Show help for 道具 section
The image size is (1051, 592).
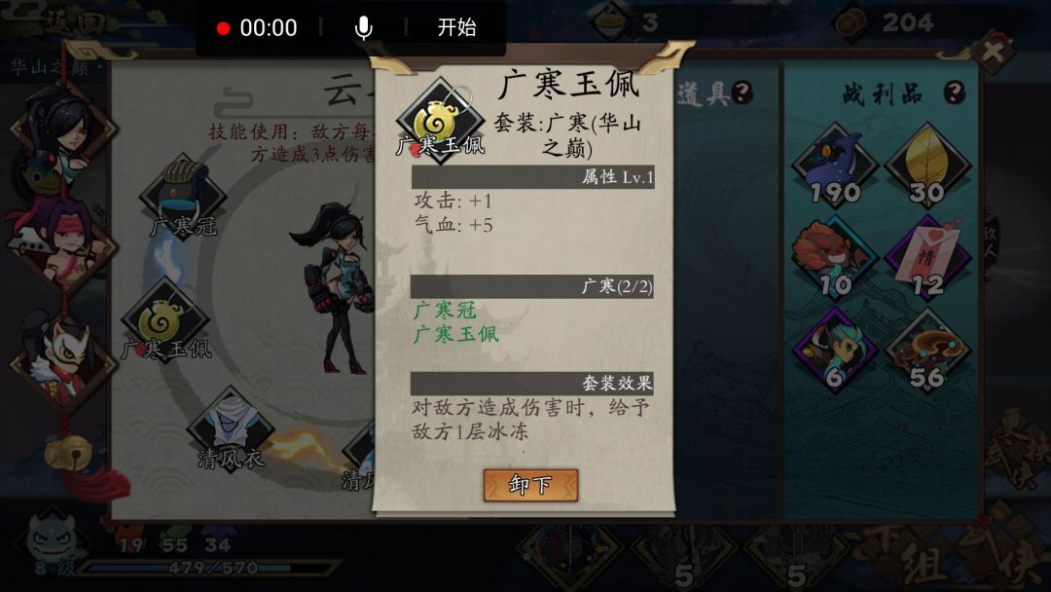[742, 92]
